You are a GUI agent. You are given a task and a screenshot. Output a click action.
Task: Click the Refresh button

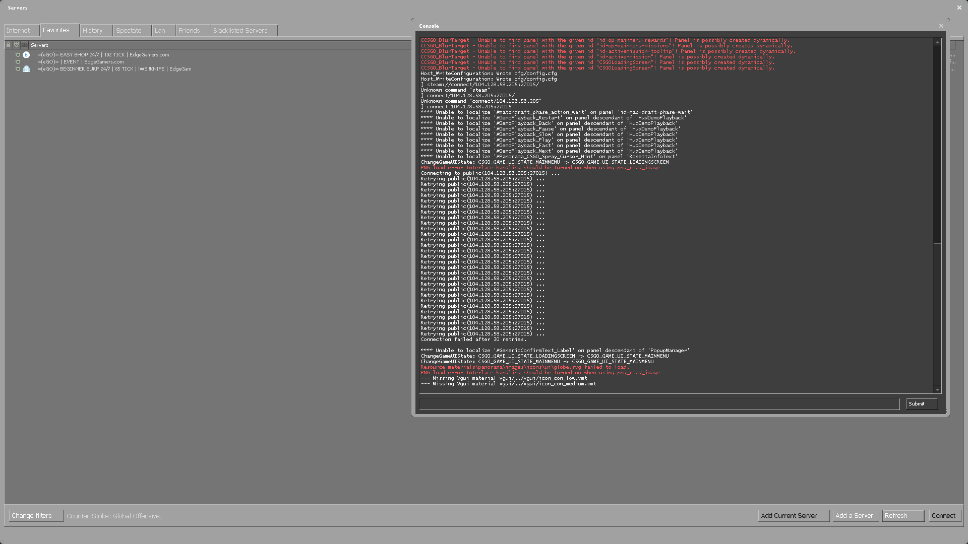pos(902,516)
